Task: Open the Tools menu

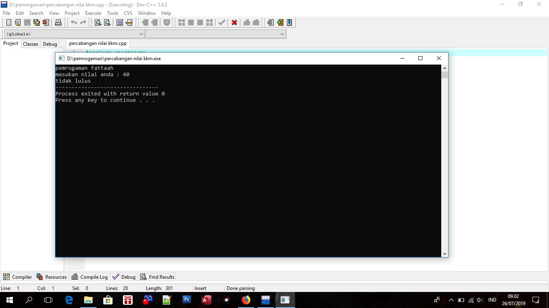Action: [x=113, y=13]
